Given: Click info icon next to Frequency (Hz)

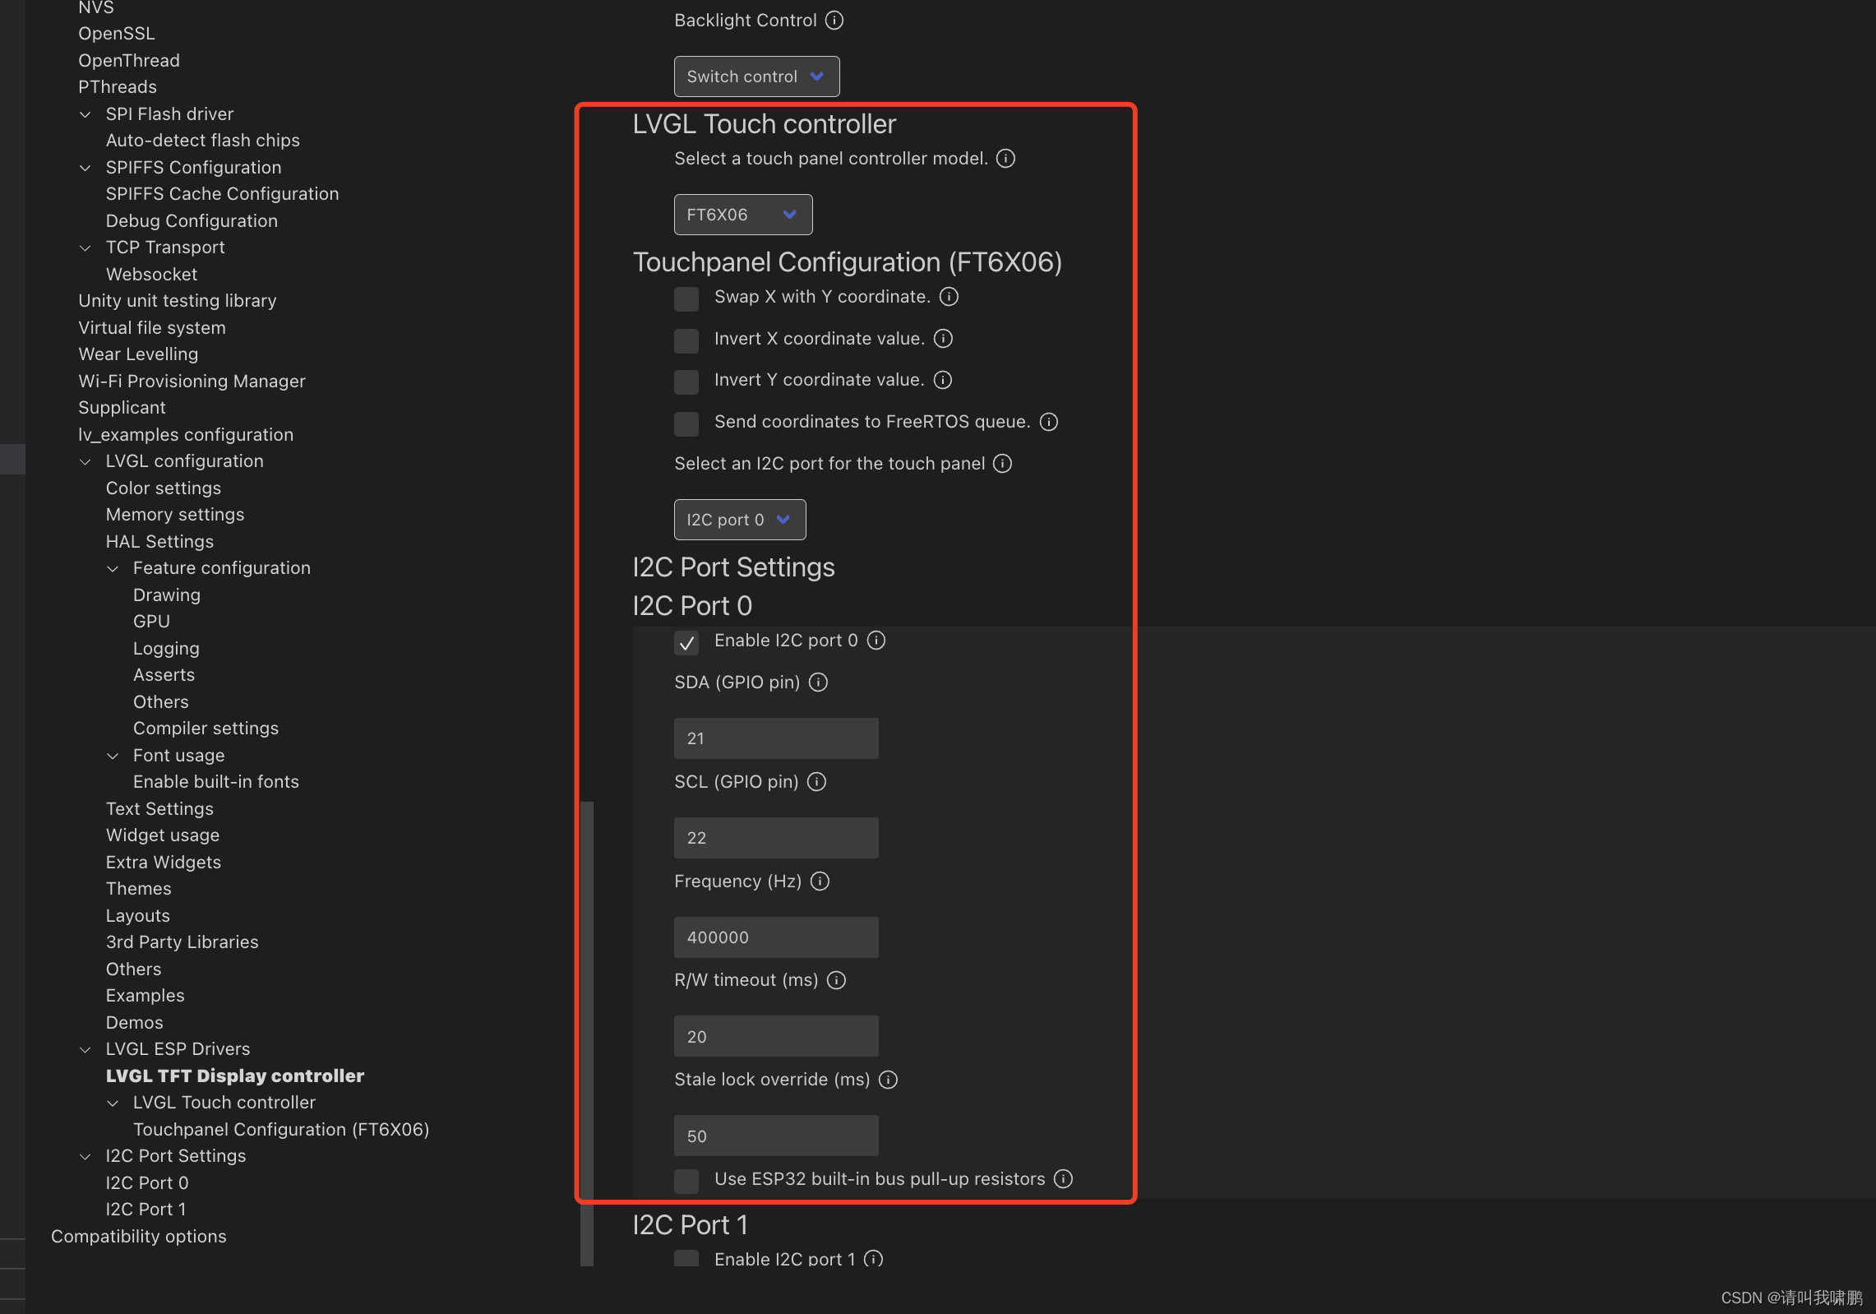Looking at the screenshot, I should (x=820, y=881).
